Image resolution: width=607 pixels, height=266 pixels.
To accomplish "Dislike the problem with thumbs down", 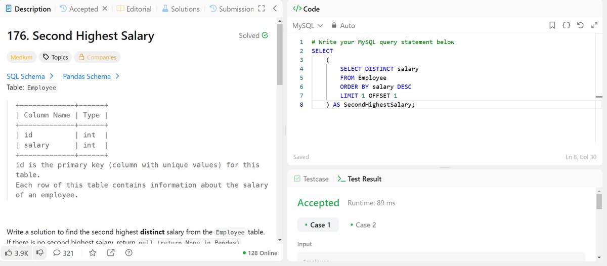I will coord(39,253).
